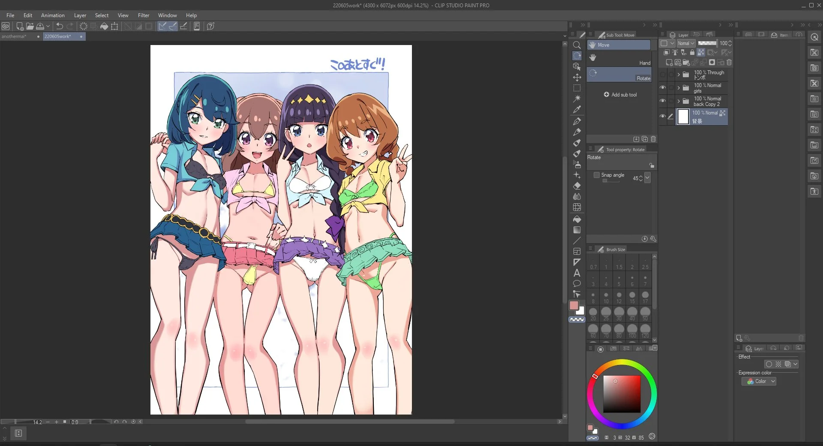Switch to the 220605work document tab
The image size is (823, 446).
(63, 36)
